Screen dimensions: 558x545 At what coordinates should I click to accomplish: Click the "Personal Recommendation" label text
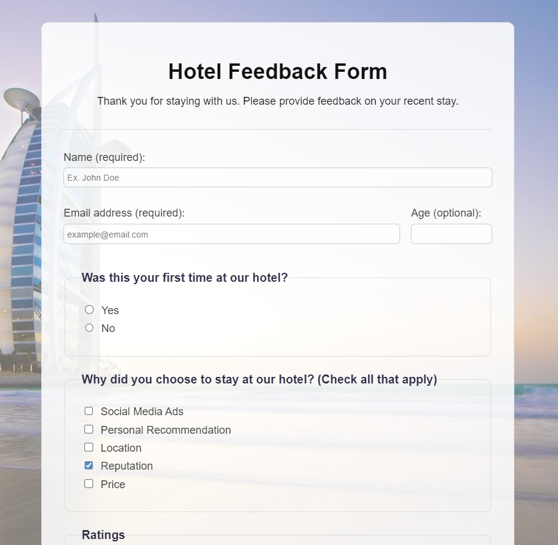[x=166, y=430]
